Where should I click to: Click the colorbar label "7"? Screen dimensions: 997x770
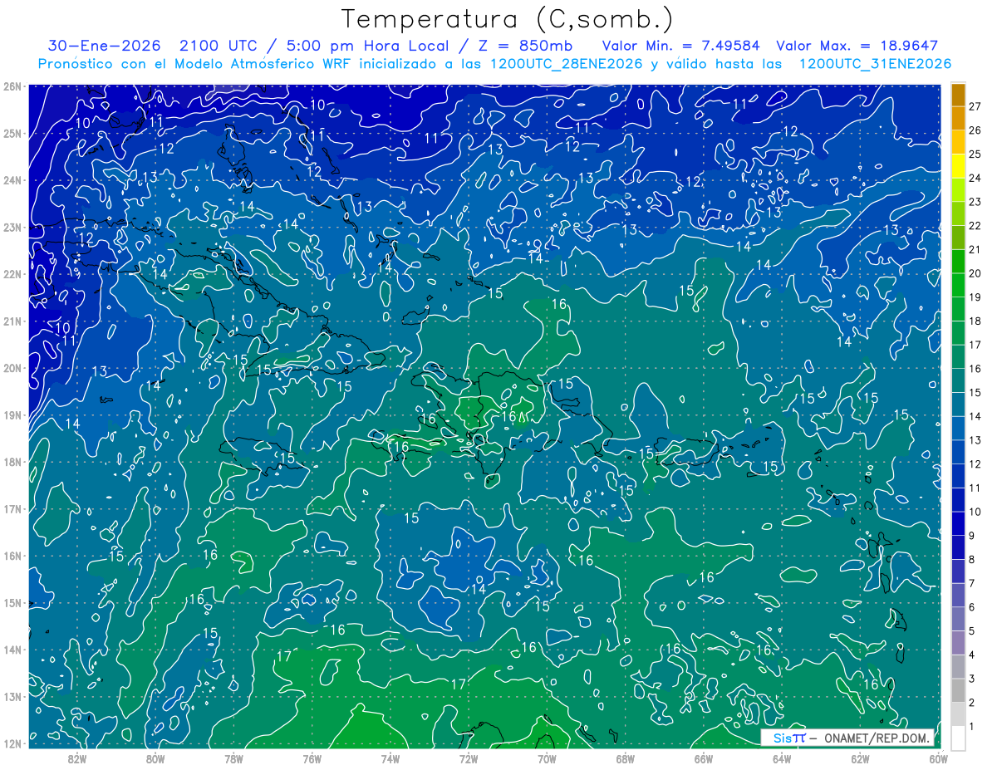[972, 583]
